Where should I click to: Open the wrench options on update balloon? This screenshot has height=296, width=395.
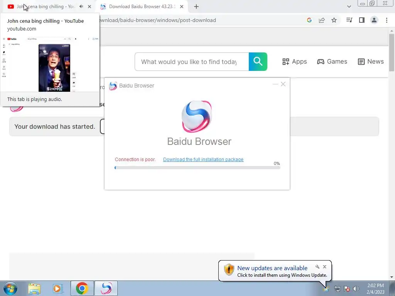point(317,267)
